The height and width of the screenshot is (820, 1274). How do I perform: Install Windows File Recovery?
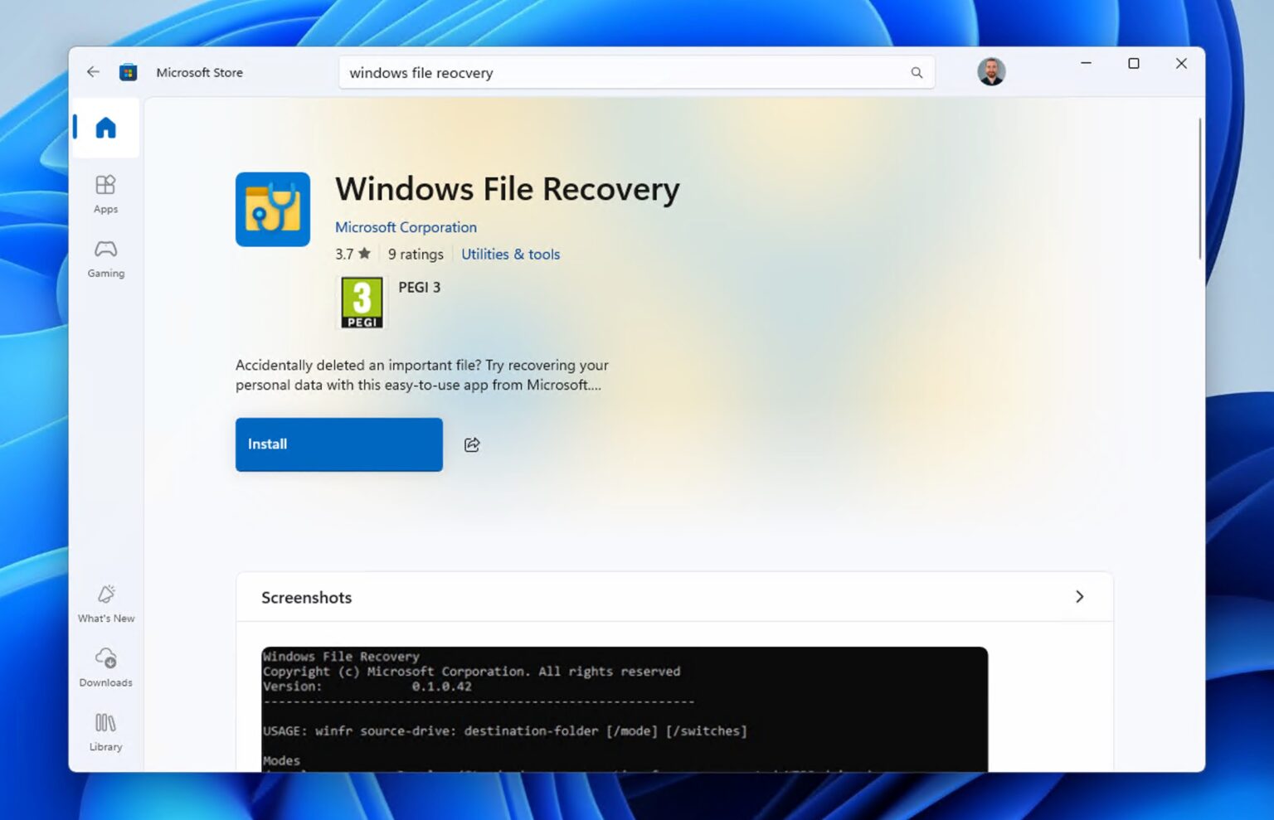tap(338, 444)
